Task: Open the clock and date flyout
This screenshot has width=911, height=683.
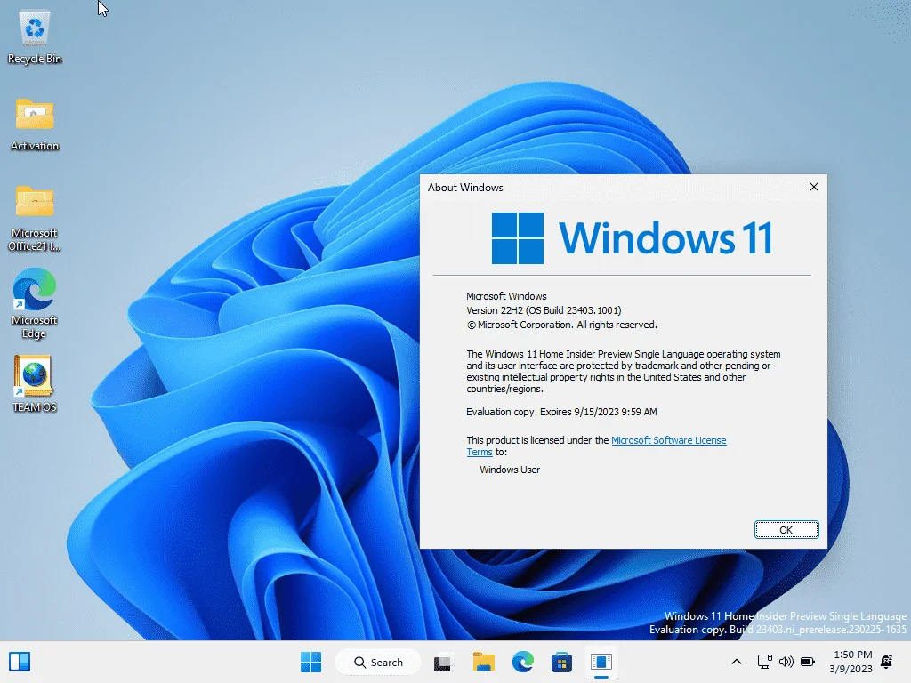Action: point(851,662)
